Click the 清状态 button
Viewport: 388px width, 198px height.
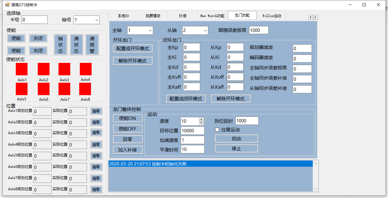(76, 45)
